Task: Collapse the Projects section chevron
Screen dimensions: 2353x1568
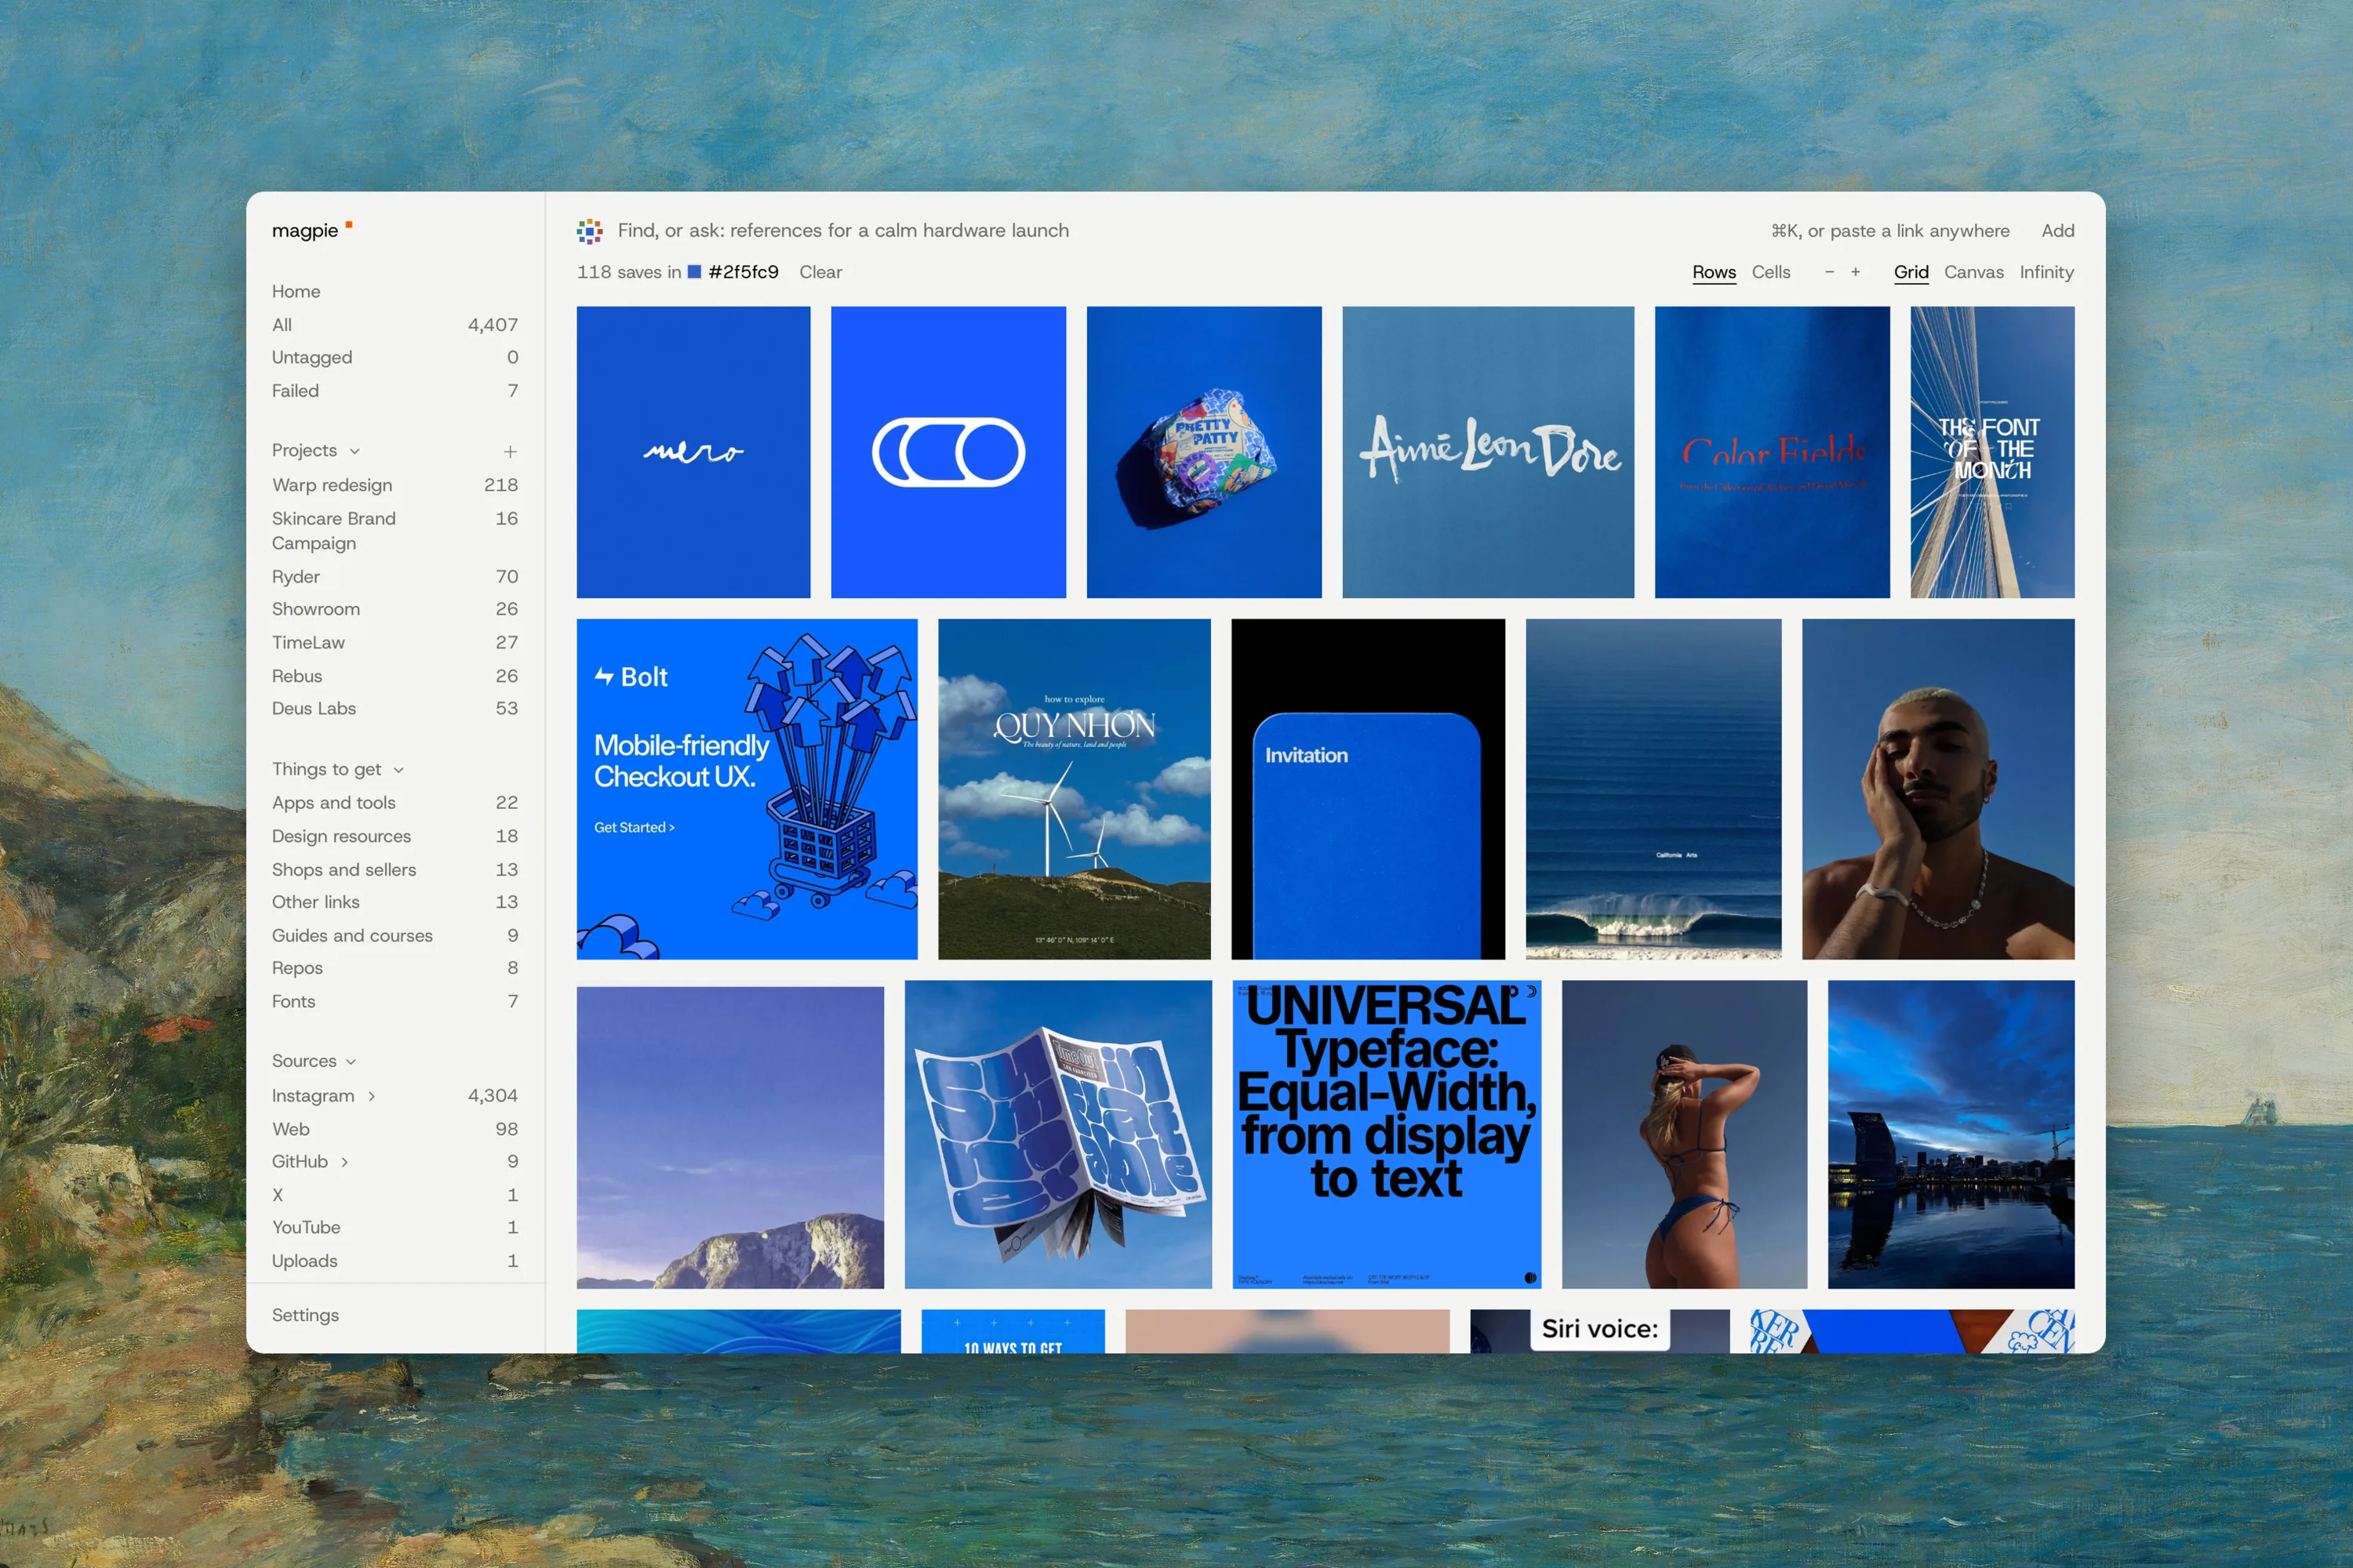Action: click(355, 451)
